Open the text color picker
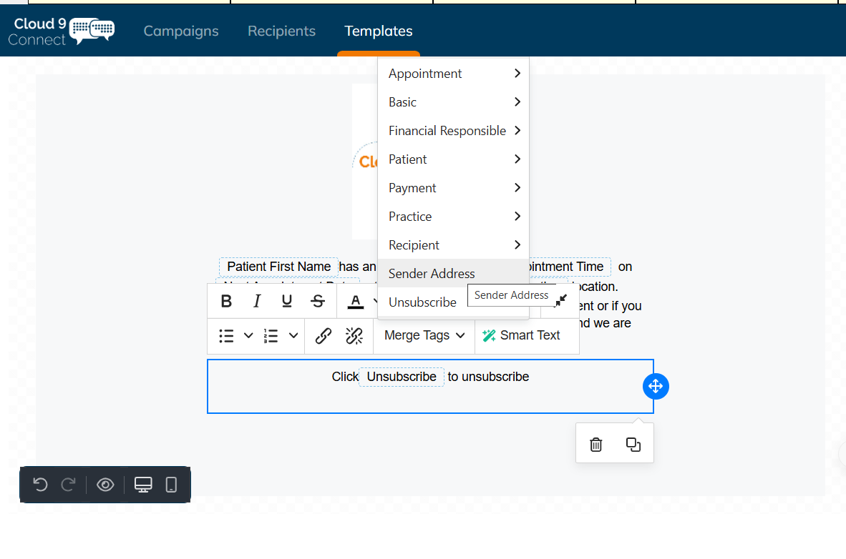The width and height of the screenshot is (846, 559). click(x=356, y=301)
